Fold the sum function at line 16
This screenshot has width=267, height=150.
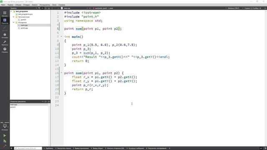click(61, 73)
